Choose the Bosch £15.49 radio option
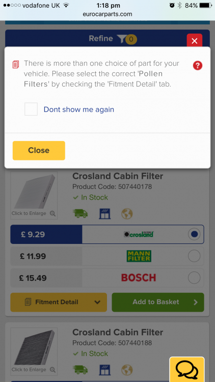This screenshot has height=382, width=215. (x=194, y=278)
